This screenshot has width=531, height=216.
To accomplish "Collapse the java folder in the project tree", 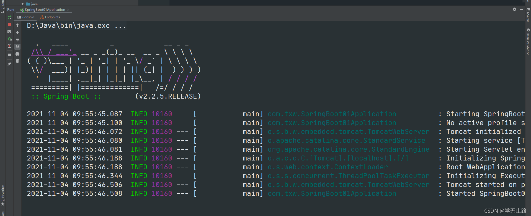I will 23,4.
